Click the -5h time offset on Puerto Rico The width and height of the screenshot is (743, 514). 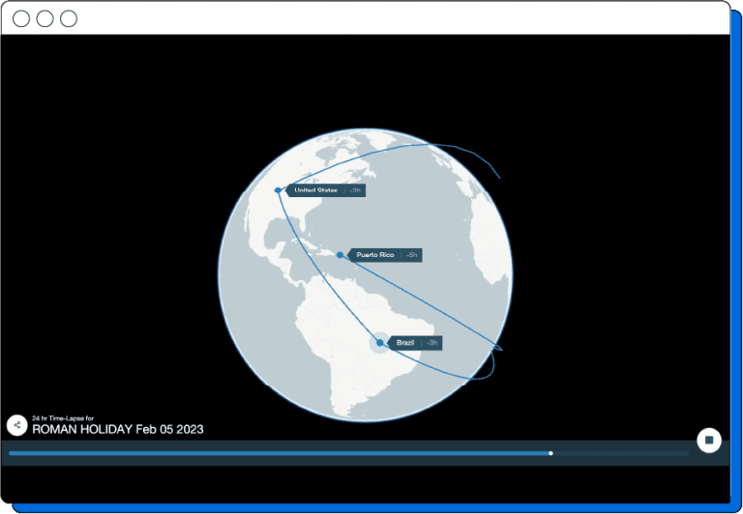tap(412, 255)
